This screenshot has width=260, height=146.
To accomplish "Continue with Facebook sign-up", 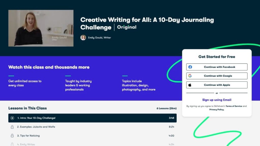I will click(217, 67).
